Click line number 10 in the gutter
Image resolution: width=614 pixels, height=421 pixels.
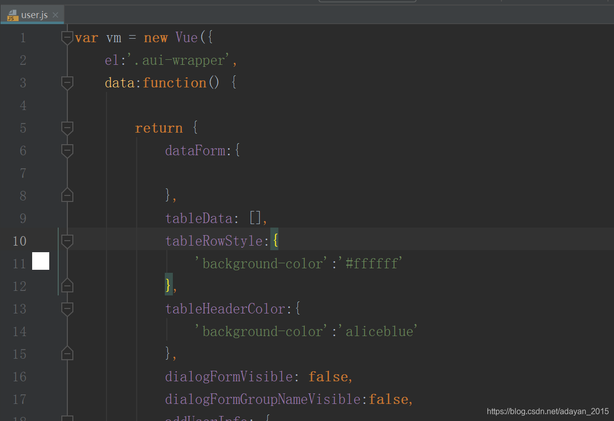tap(20, 241)
